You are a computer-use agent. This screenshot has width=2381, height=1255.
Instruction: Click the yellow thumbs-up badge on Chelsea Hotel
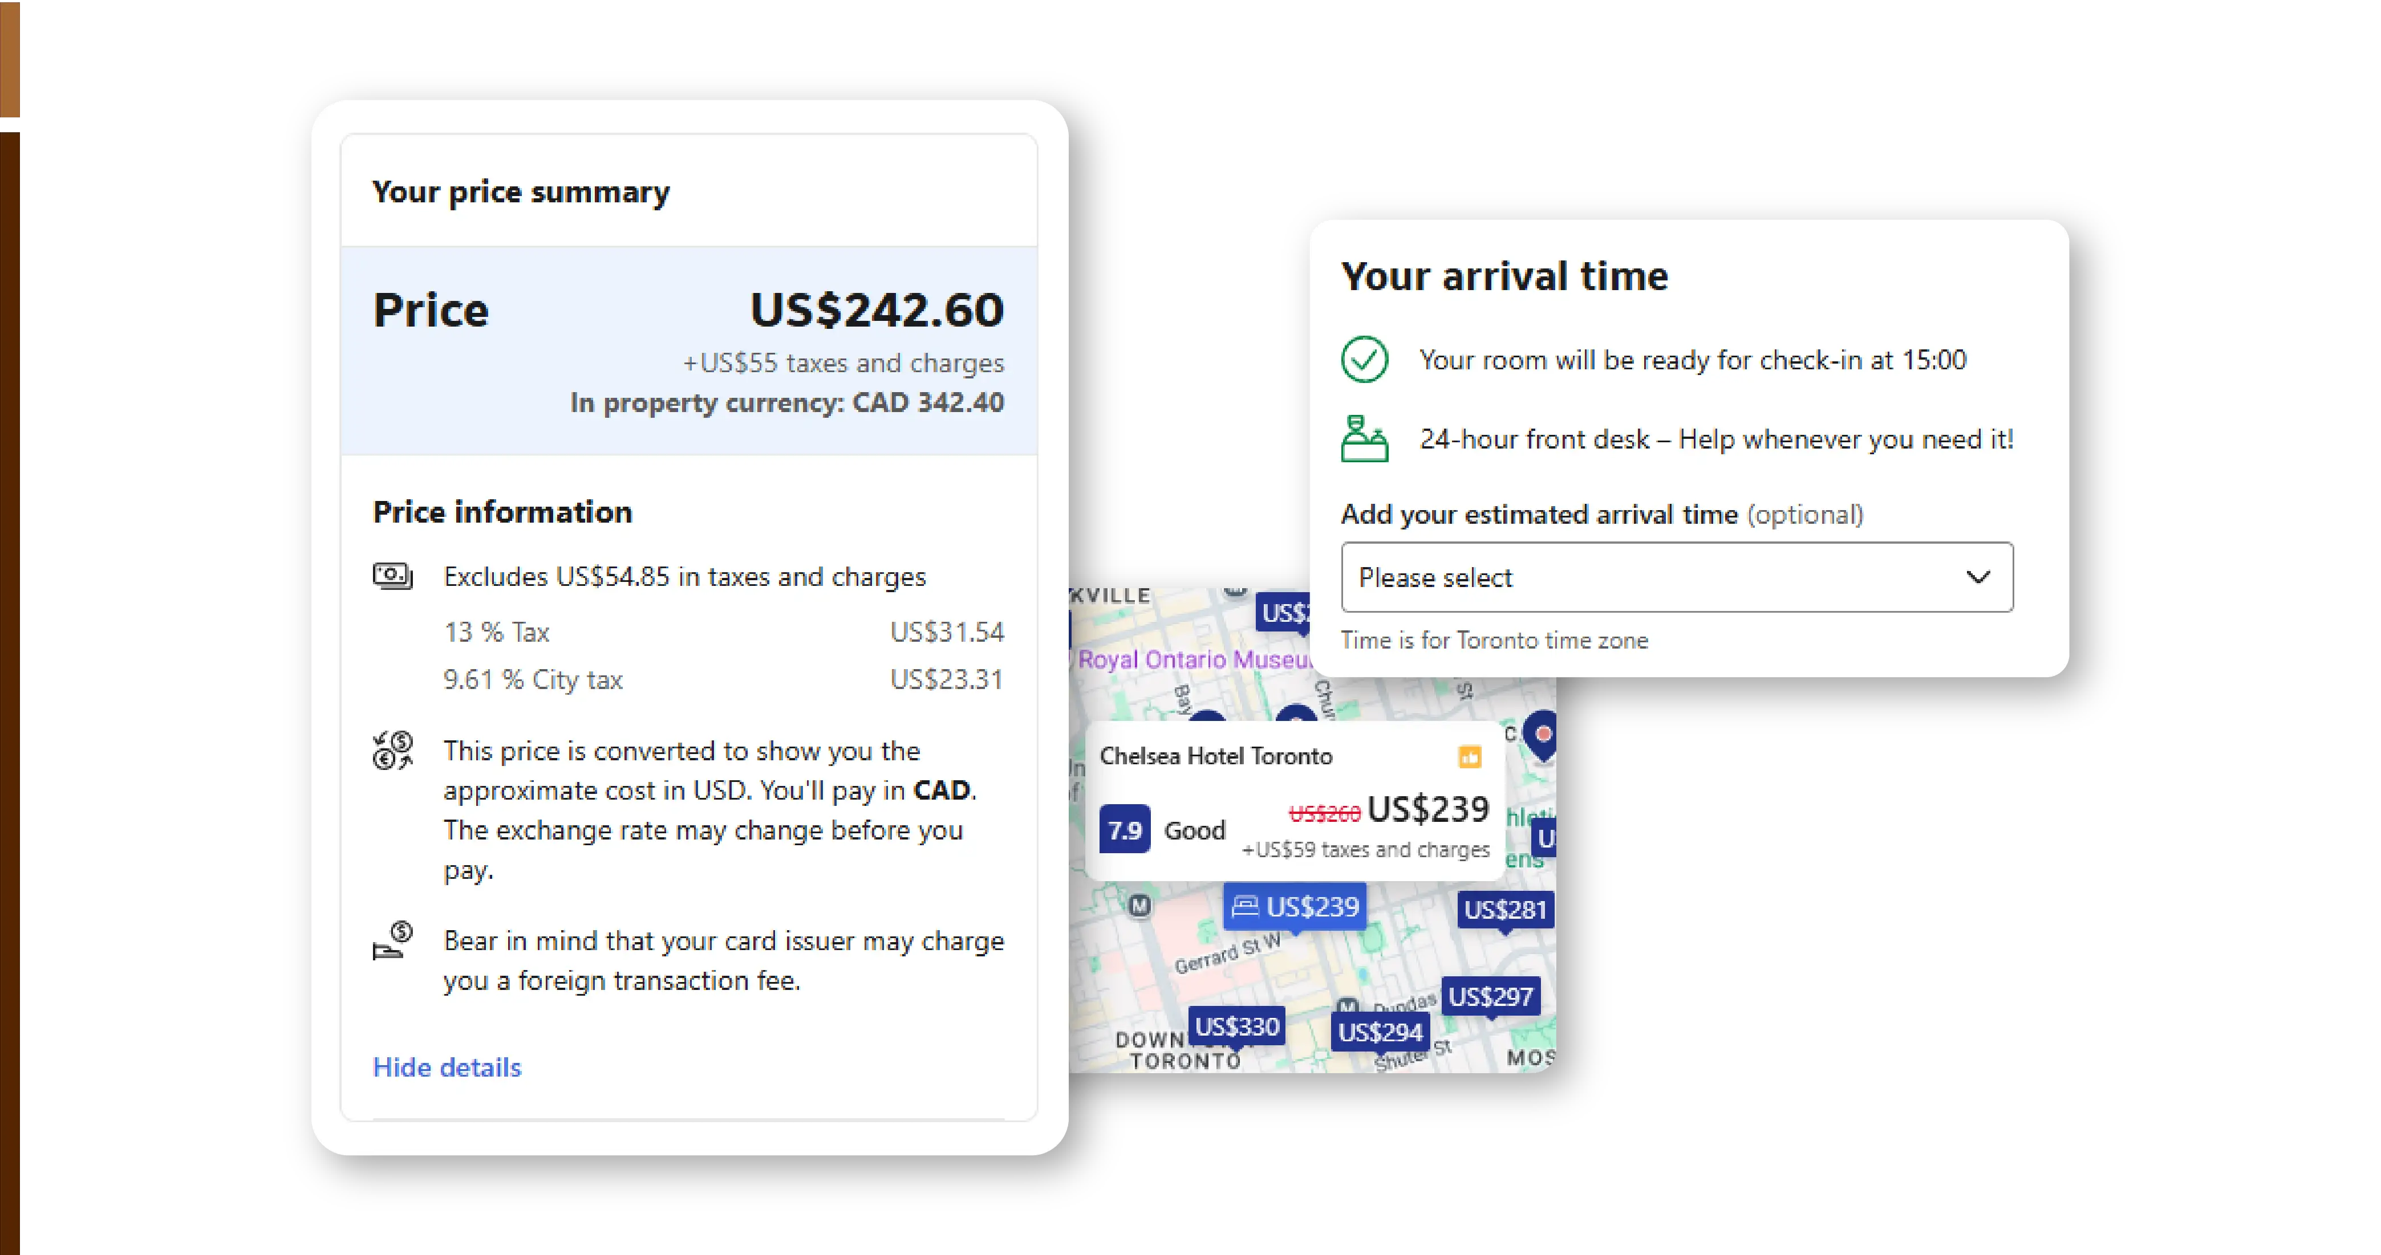coord(1470,757)
